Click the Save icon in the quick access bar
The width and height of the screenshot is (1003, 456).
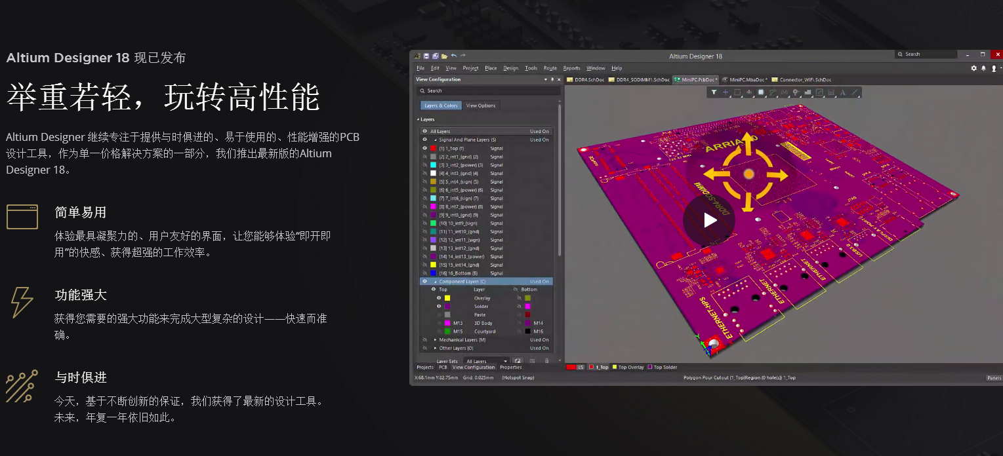pos(426,56)
